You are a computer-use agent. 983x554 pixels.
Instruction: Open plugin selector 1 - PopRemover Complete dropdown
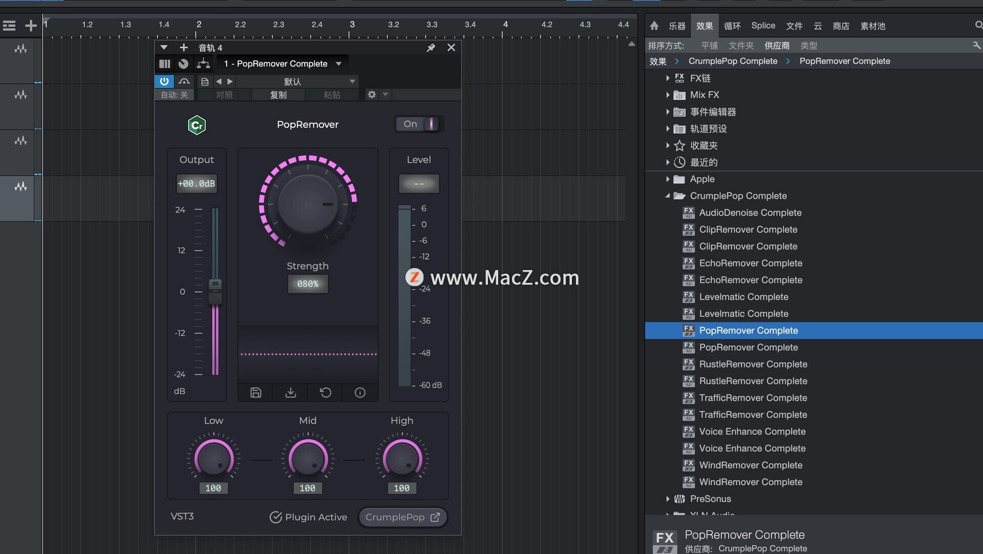coord(283,63)
